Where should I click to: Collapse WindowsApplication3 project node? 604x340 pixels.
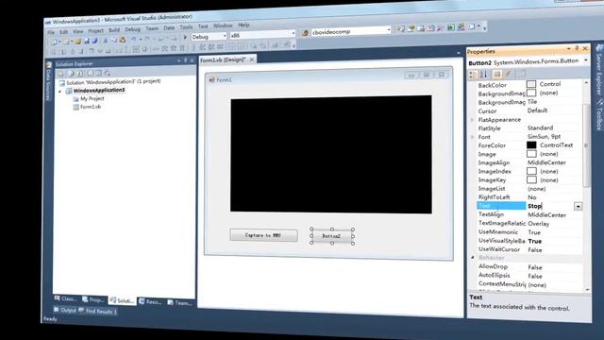tap(60, 92)
